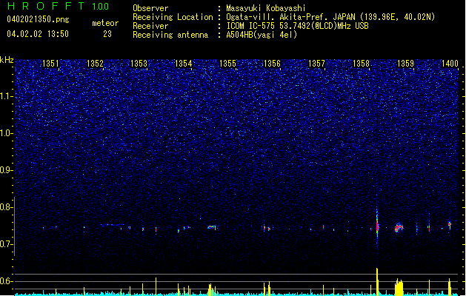The height and width of the screenshot is (296, 466).
Task: Click the tallest yellow power bar after 1358
Action: tap(377, 282)
